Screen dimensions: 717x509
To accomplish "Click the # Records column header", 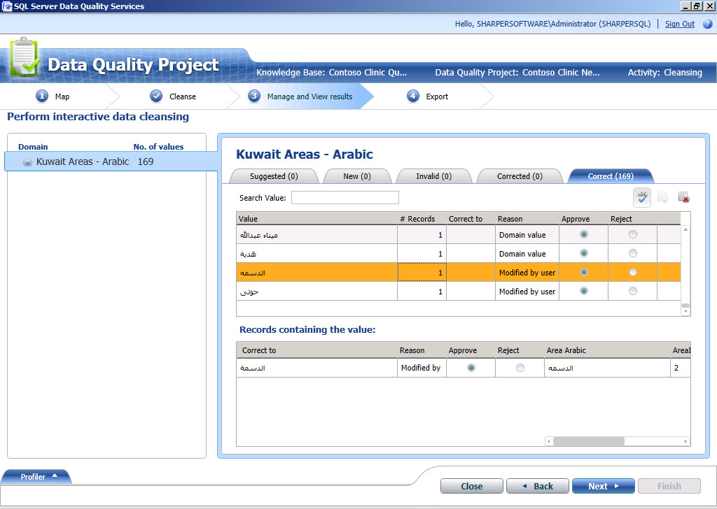I will coord(422,219).
